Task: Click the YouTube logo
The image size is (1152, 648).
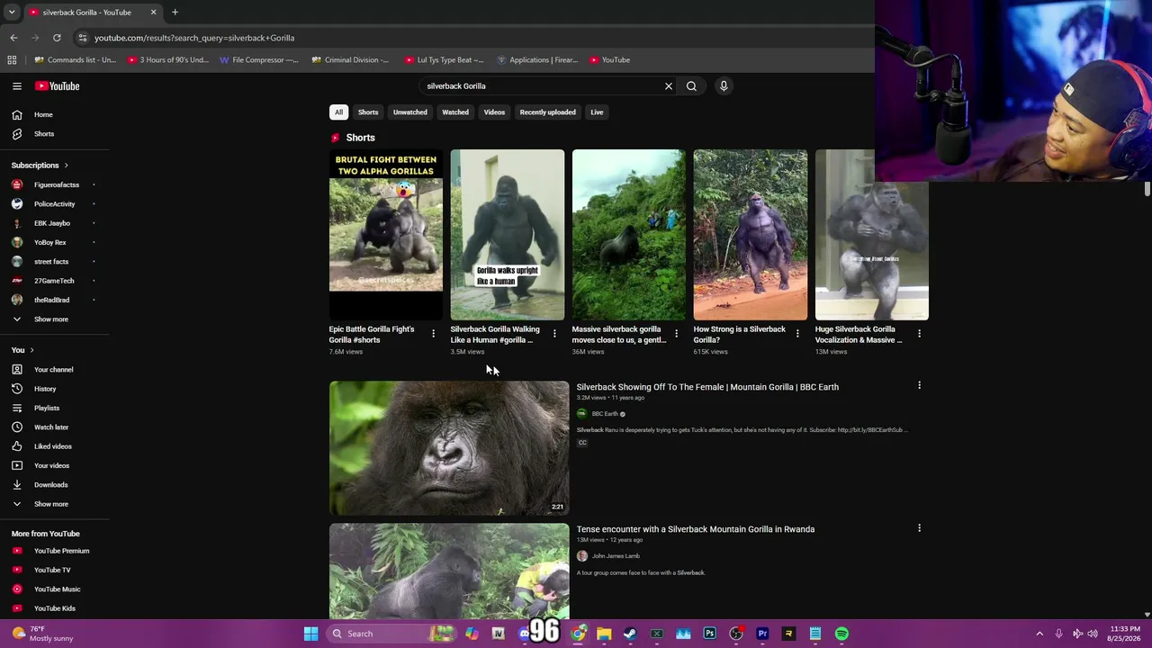Action: pyautogui.click(x=58, y=86)
